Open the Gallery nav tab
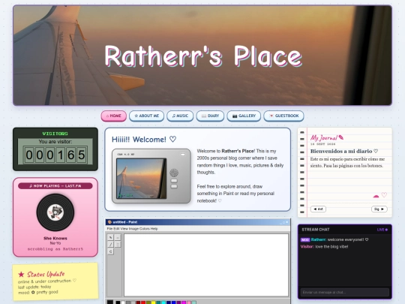The height and width of the screenshot is (304, 405). pyautogui.click(x=244, y=116)
